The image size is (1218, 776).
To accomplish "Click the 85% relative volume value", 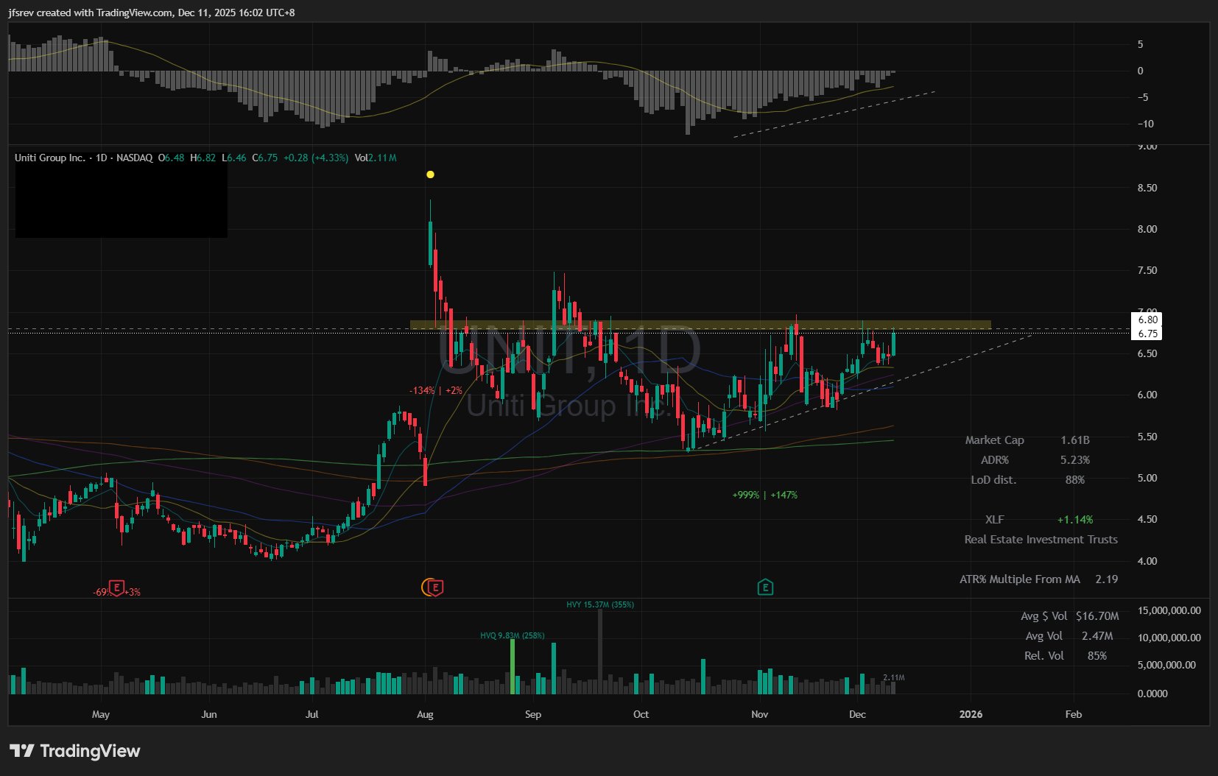I will point(1097,656).
